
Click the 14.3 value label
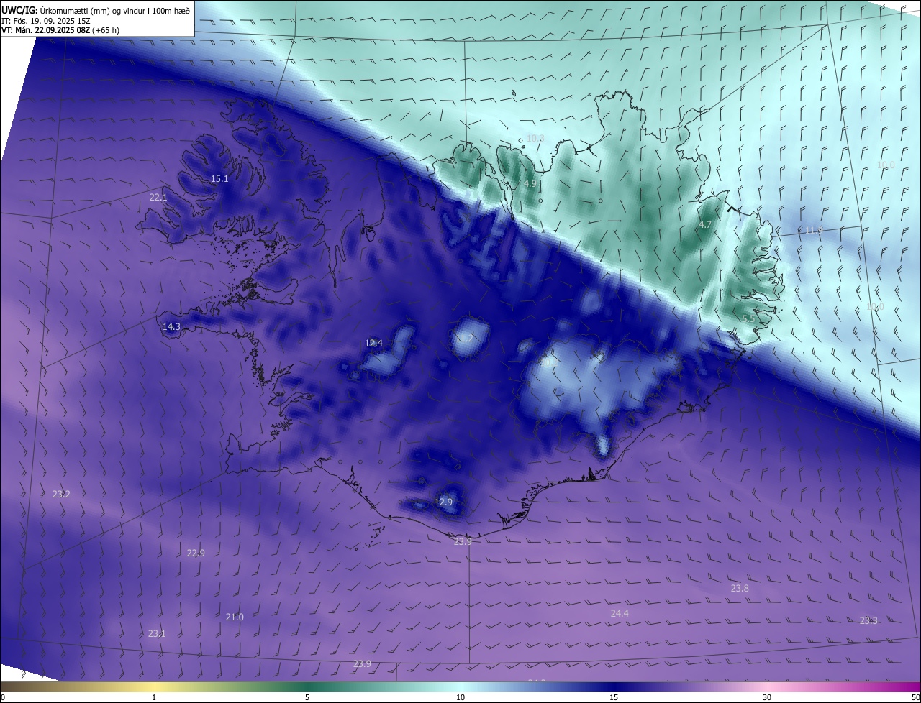pos(171,326)
